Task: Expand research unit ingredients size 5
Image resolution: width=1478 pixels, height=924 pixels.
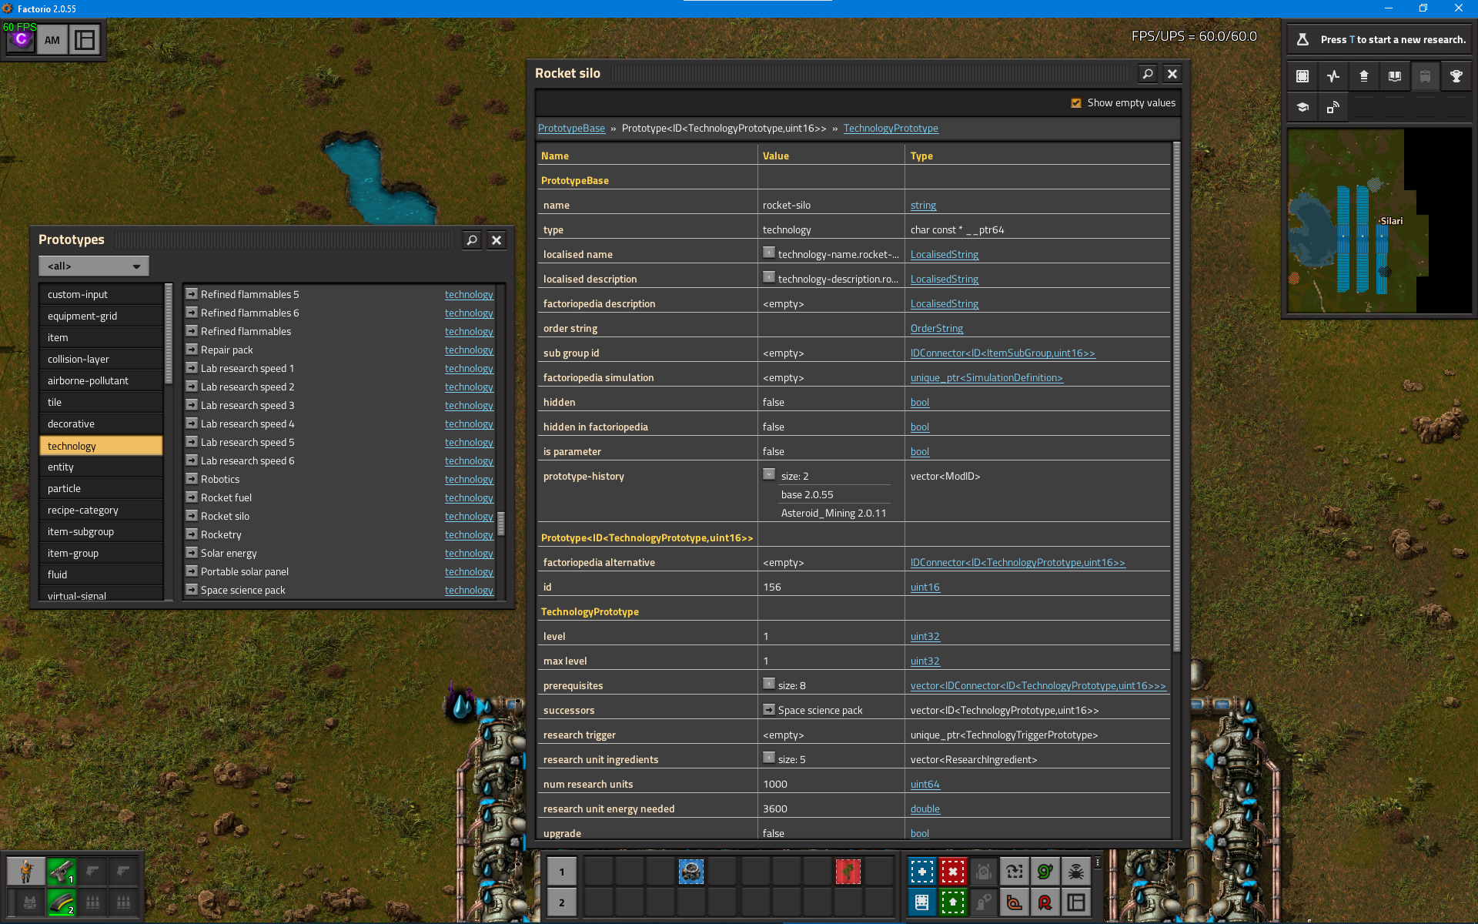Action: 768,758
